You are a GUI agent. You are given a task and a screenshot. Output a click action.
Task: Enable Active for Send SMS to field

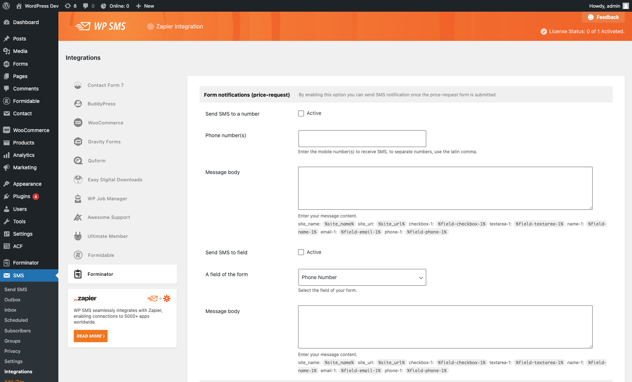(x=301, y=252)
